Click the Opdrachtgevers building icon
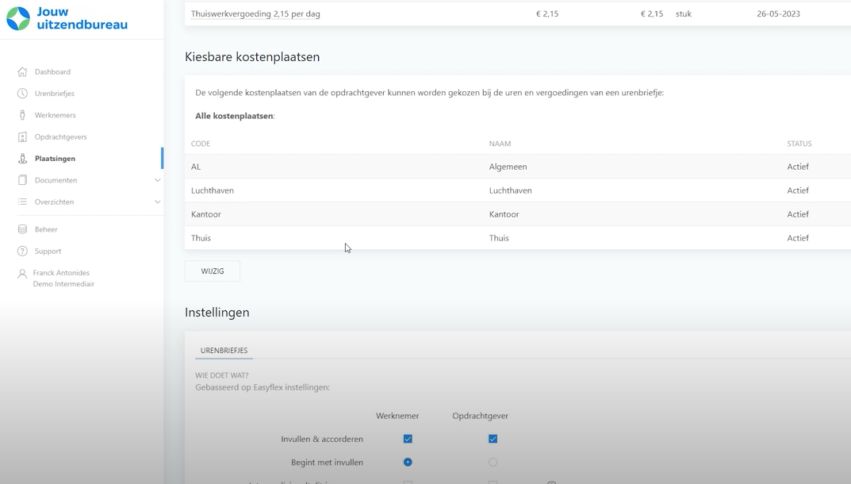 pyautogui.click(x=24, y=136)
